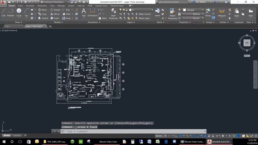Expand the Properties panel
The image size is (258, 145).
click(185, 22)
